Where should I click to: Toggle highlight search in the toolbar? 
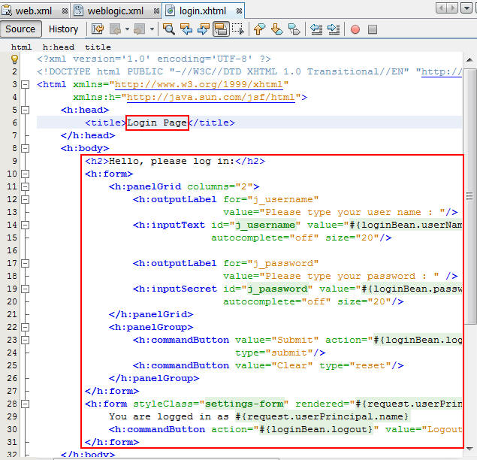coord(221,29)
